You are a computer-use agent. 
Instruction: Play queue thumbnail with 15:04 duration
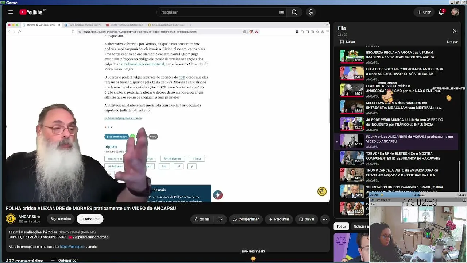[352, 90]
